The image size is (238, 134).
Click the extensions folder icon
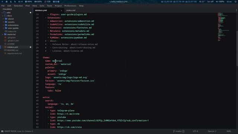click(6, 25)
